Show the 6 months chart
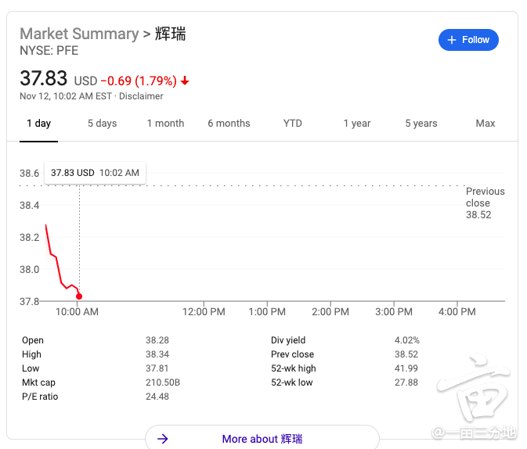This screenshot has width=527, height=449. (229, 124)
